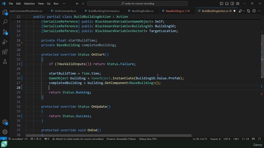Go back with the left arrow

tap(77, 4)
